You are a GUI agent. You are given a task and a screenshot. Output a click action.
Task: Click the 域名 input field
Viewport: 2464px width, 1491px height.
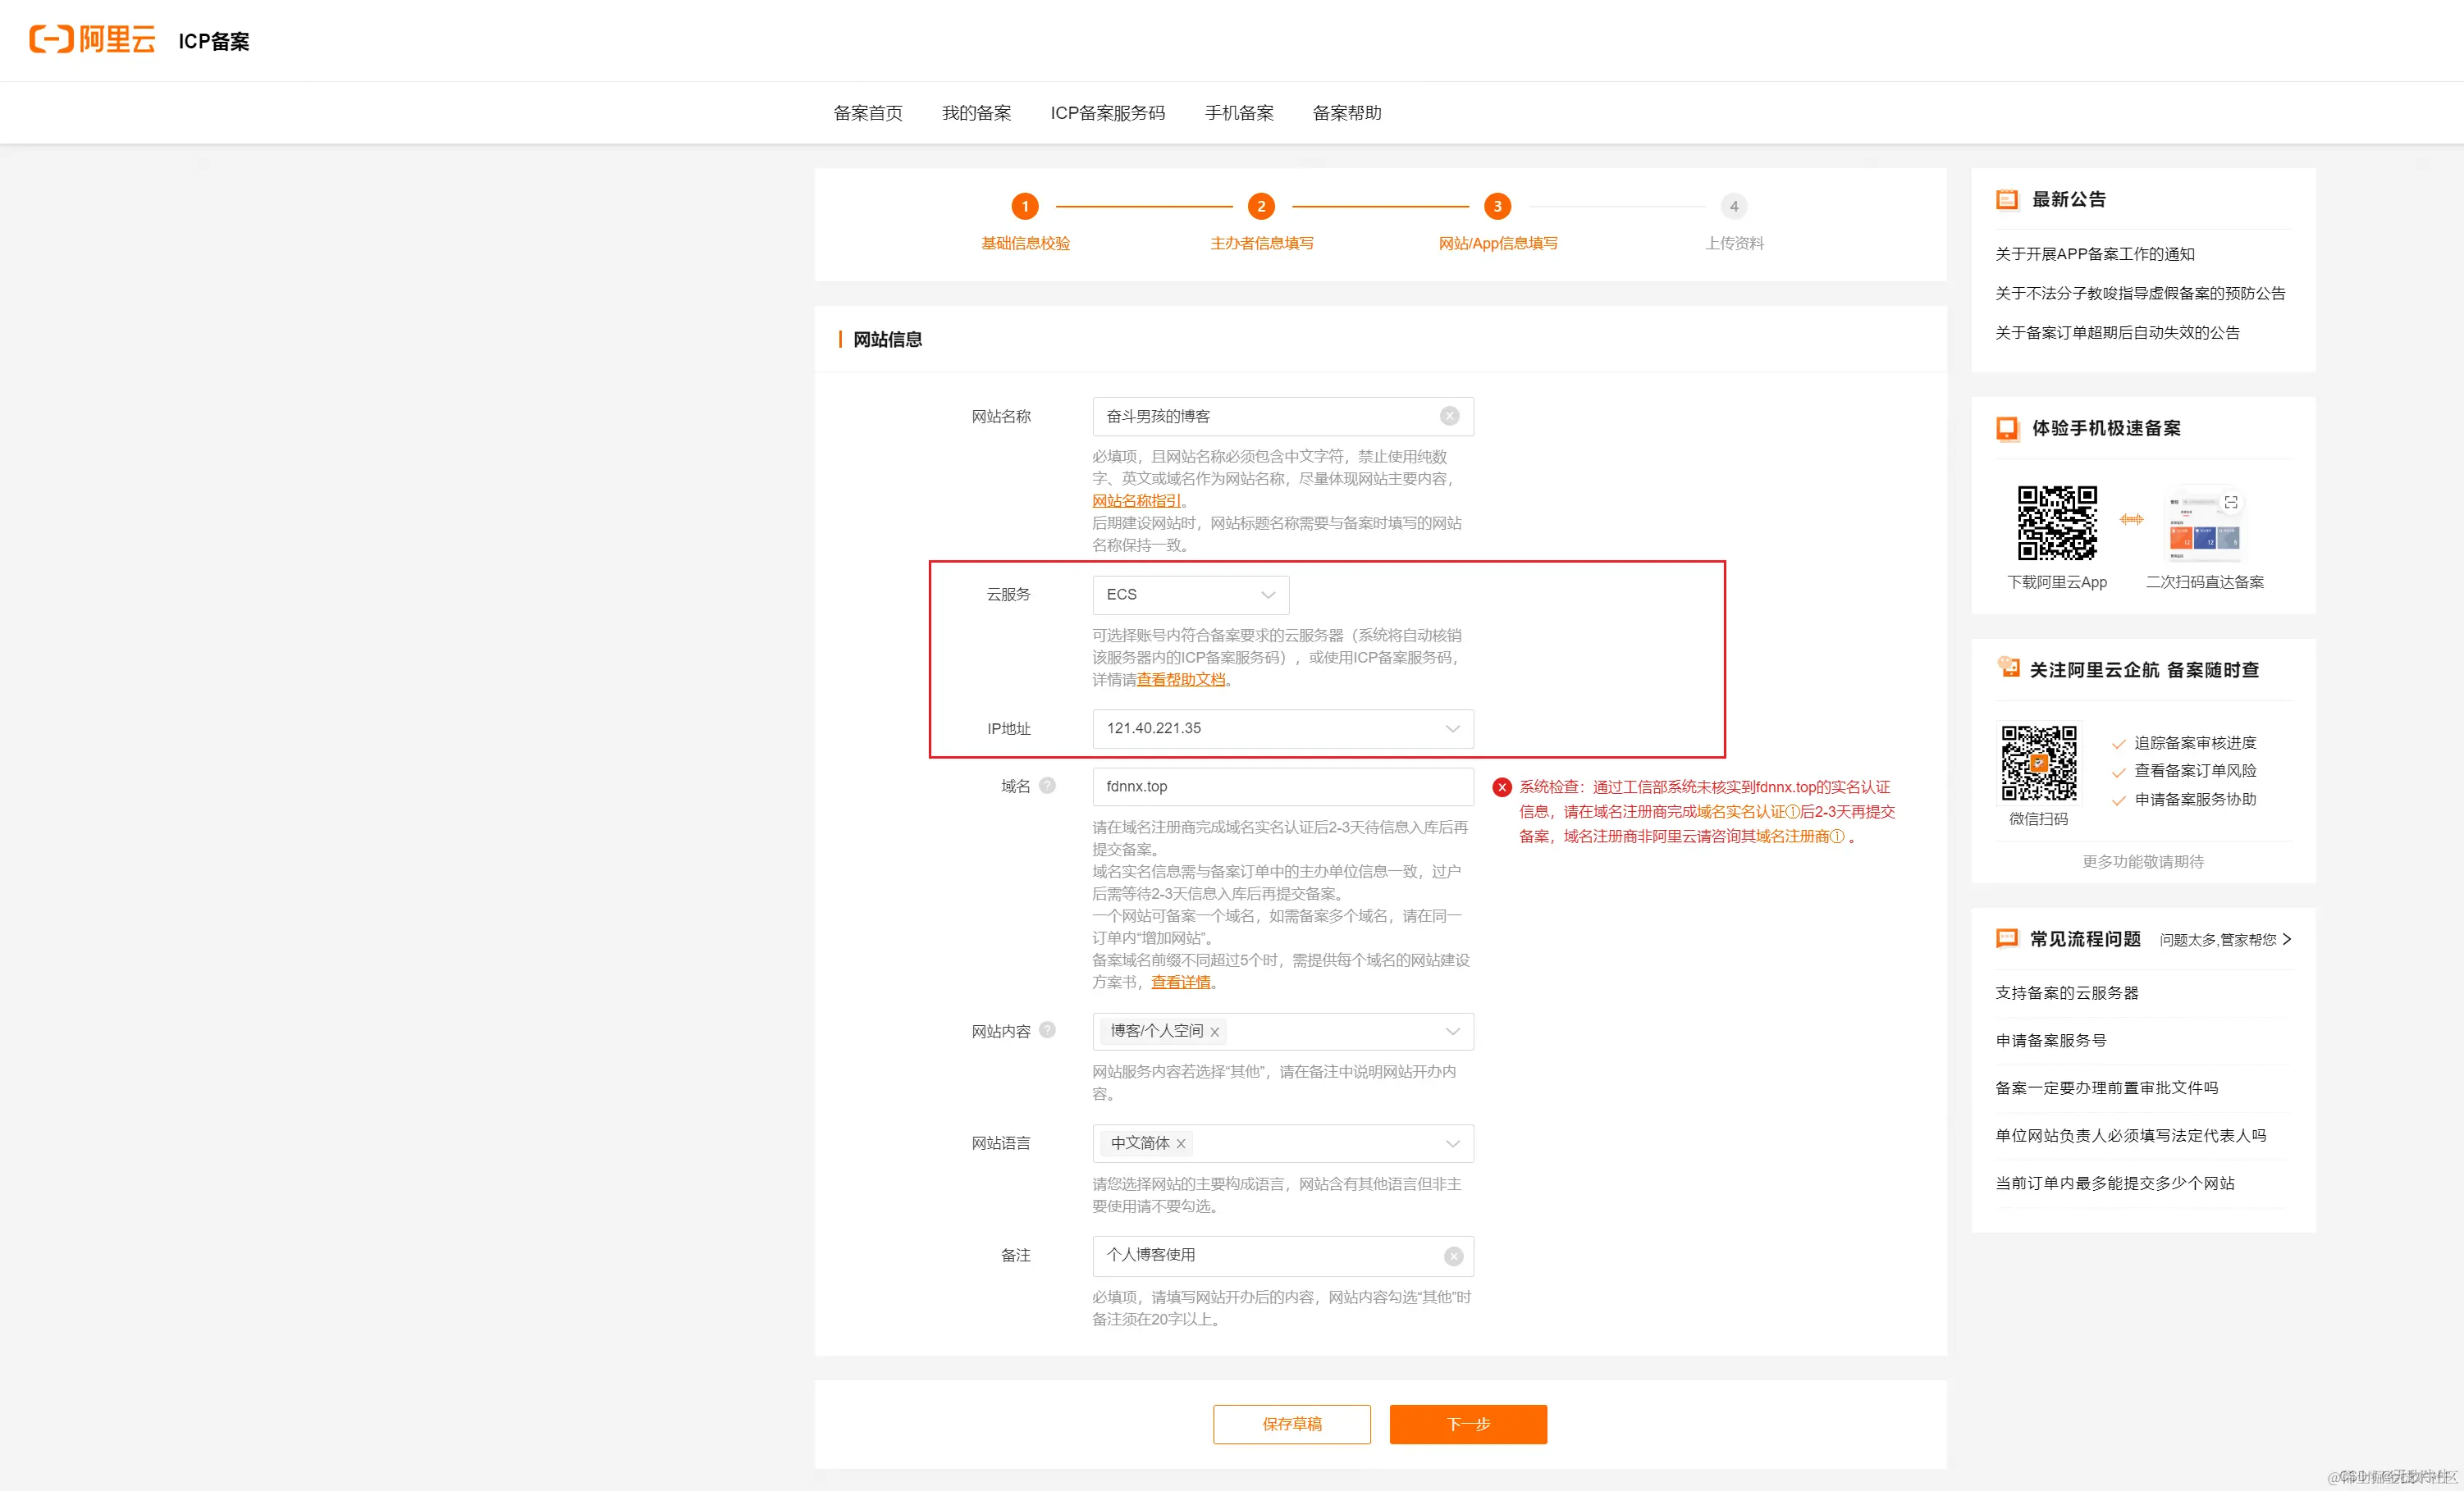coord(1282,787)
